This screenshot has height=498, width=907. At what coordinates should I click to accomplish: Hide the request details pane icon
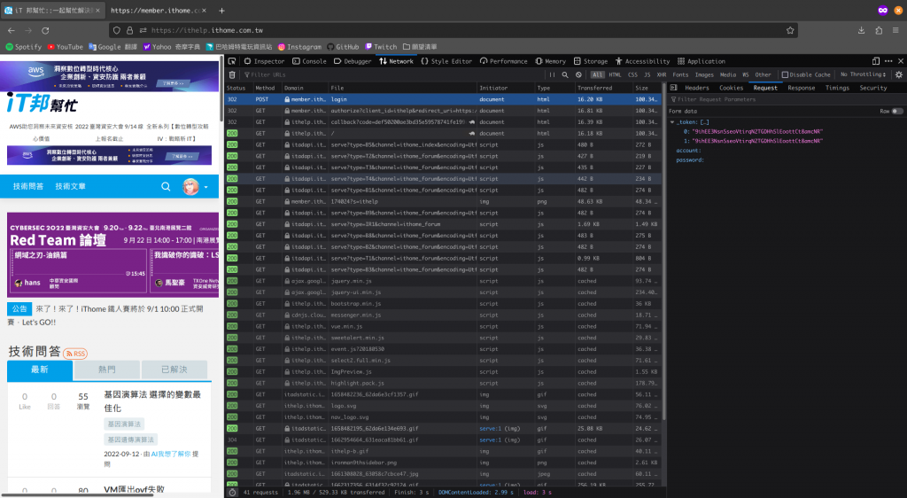pos(673,88)
